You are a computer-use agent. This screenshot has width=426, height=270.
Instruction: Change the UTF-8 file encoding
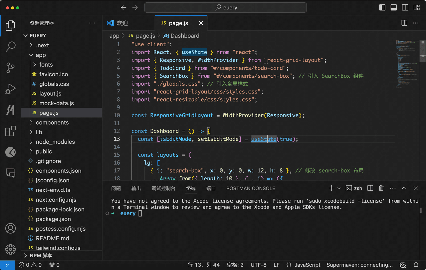(259, 265)
